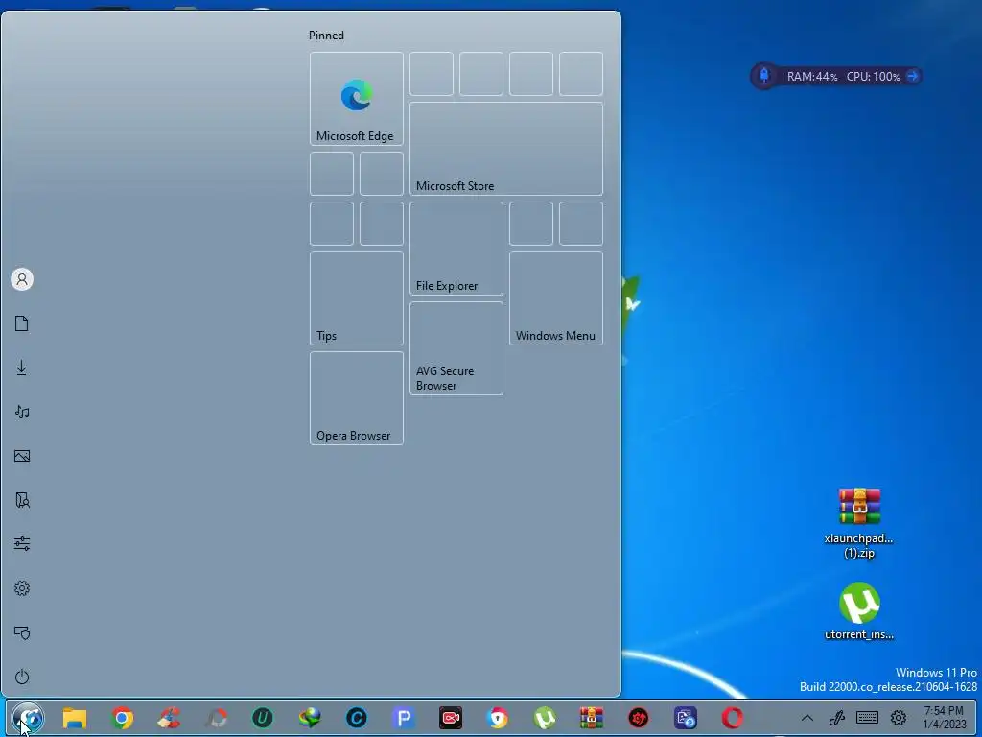The height and width of the screenshot is (737, 982).
Task: Open the Microsoft Store tile
Action: click(506, 149)
